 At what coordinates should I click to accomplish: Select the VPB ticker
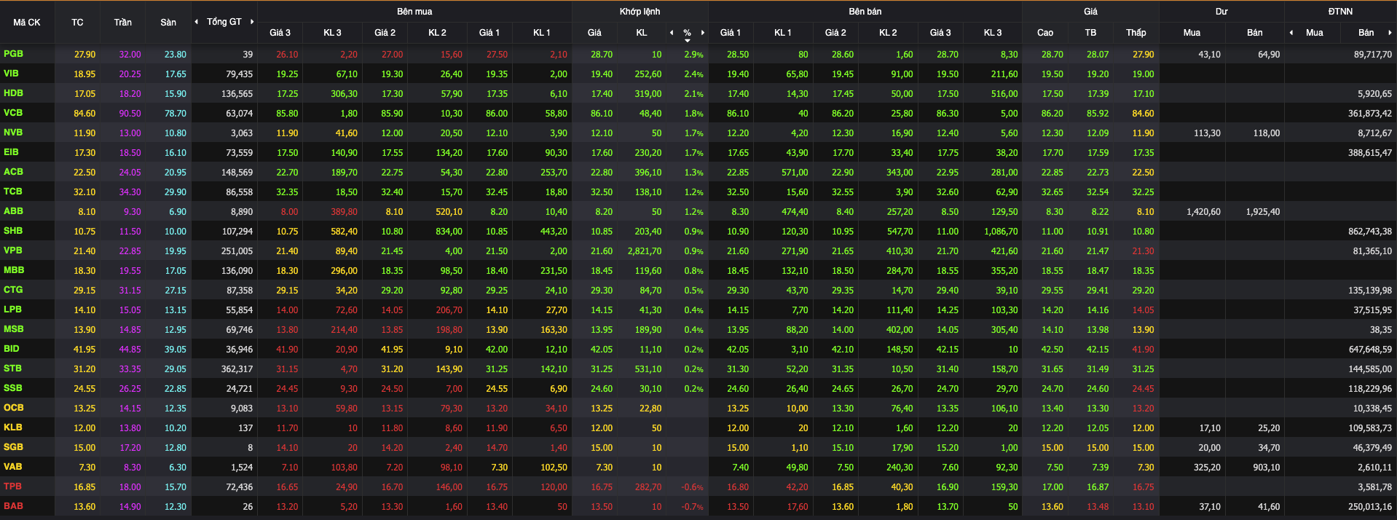point(13,251)
